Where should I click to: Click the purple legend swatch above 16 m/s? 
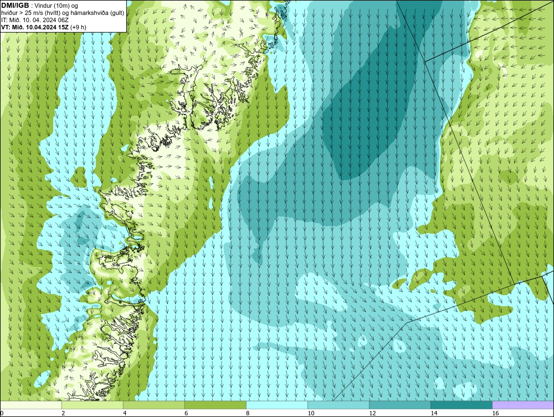point(524,405)
